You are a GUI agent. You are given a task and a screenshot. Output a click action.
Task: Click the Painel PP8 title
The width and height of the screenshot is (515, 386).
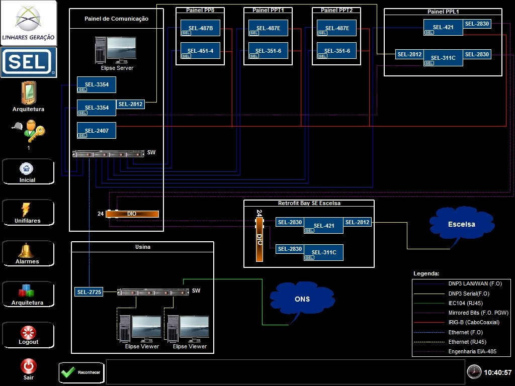(200, 10)
